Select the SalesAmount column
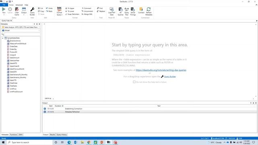Viewport: 258px width, 145px height. click(15, 58)
